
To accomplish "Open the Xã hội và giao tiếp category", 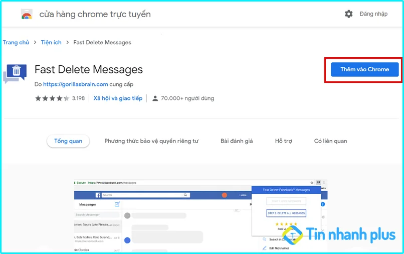I will pos(118,98).
